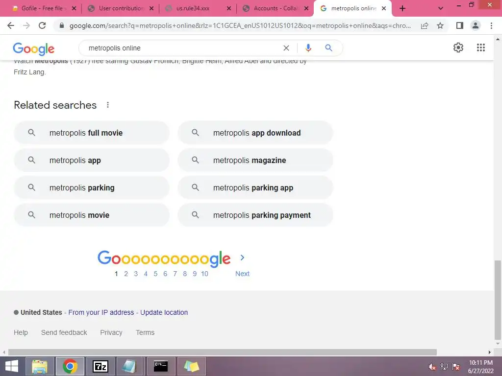The height and width of the screenshot is (376, 502).
Task: Go to results page 8
Action: (185, 274)
